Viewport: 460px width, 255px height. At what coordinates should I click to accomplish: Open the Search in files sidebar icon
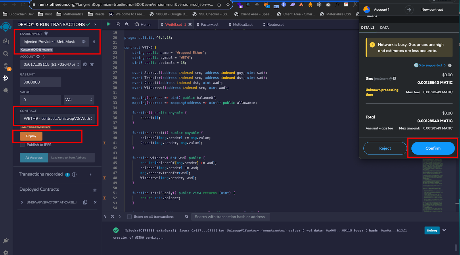pos(6,54)
